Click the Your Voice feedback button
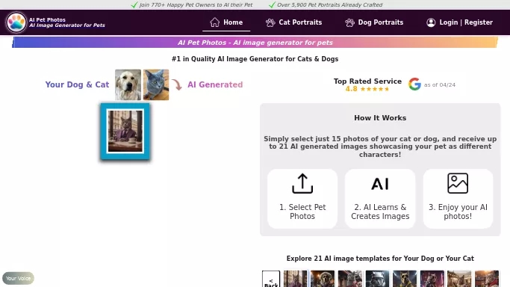 (18, 278)
